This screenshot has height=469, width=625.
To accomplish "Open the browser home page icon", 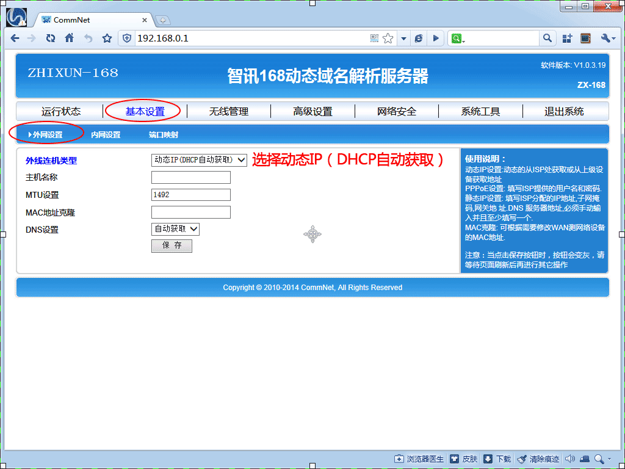I will pyautogui.click(x=70, y=38).
